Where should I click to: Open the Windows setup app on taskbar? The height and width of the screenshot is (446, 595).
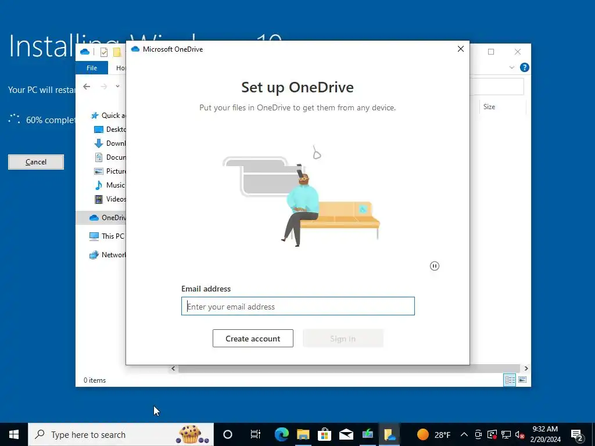[368, 434]
